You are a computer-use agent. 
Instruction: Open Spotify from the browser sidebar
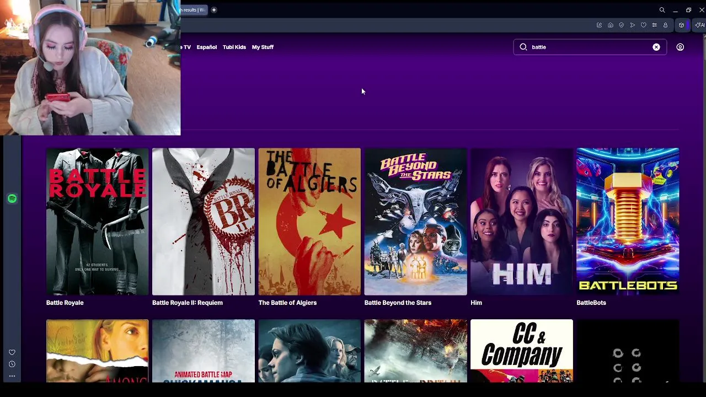[12, 198]
